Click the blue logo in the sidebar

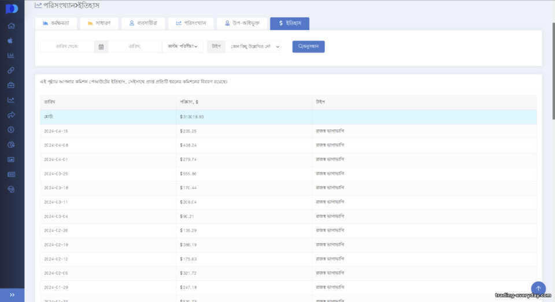(12, 9)
